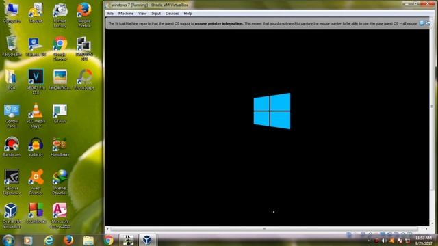Select the Bandicam desktop shortcut

12,147
